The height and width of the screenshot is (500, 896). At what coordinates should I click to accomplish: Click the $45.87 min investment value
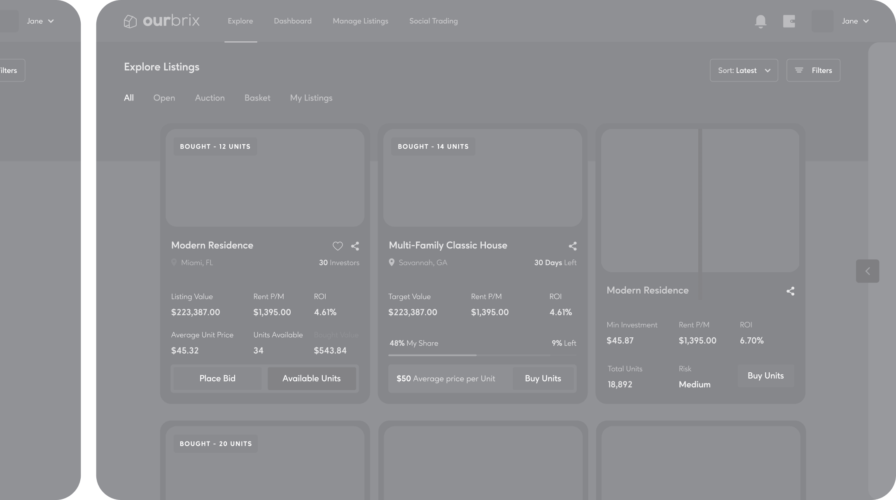(x=620, y=341)
